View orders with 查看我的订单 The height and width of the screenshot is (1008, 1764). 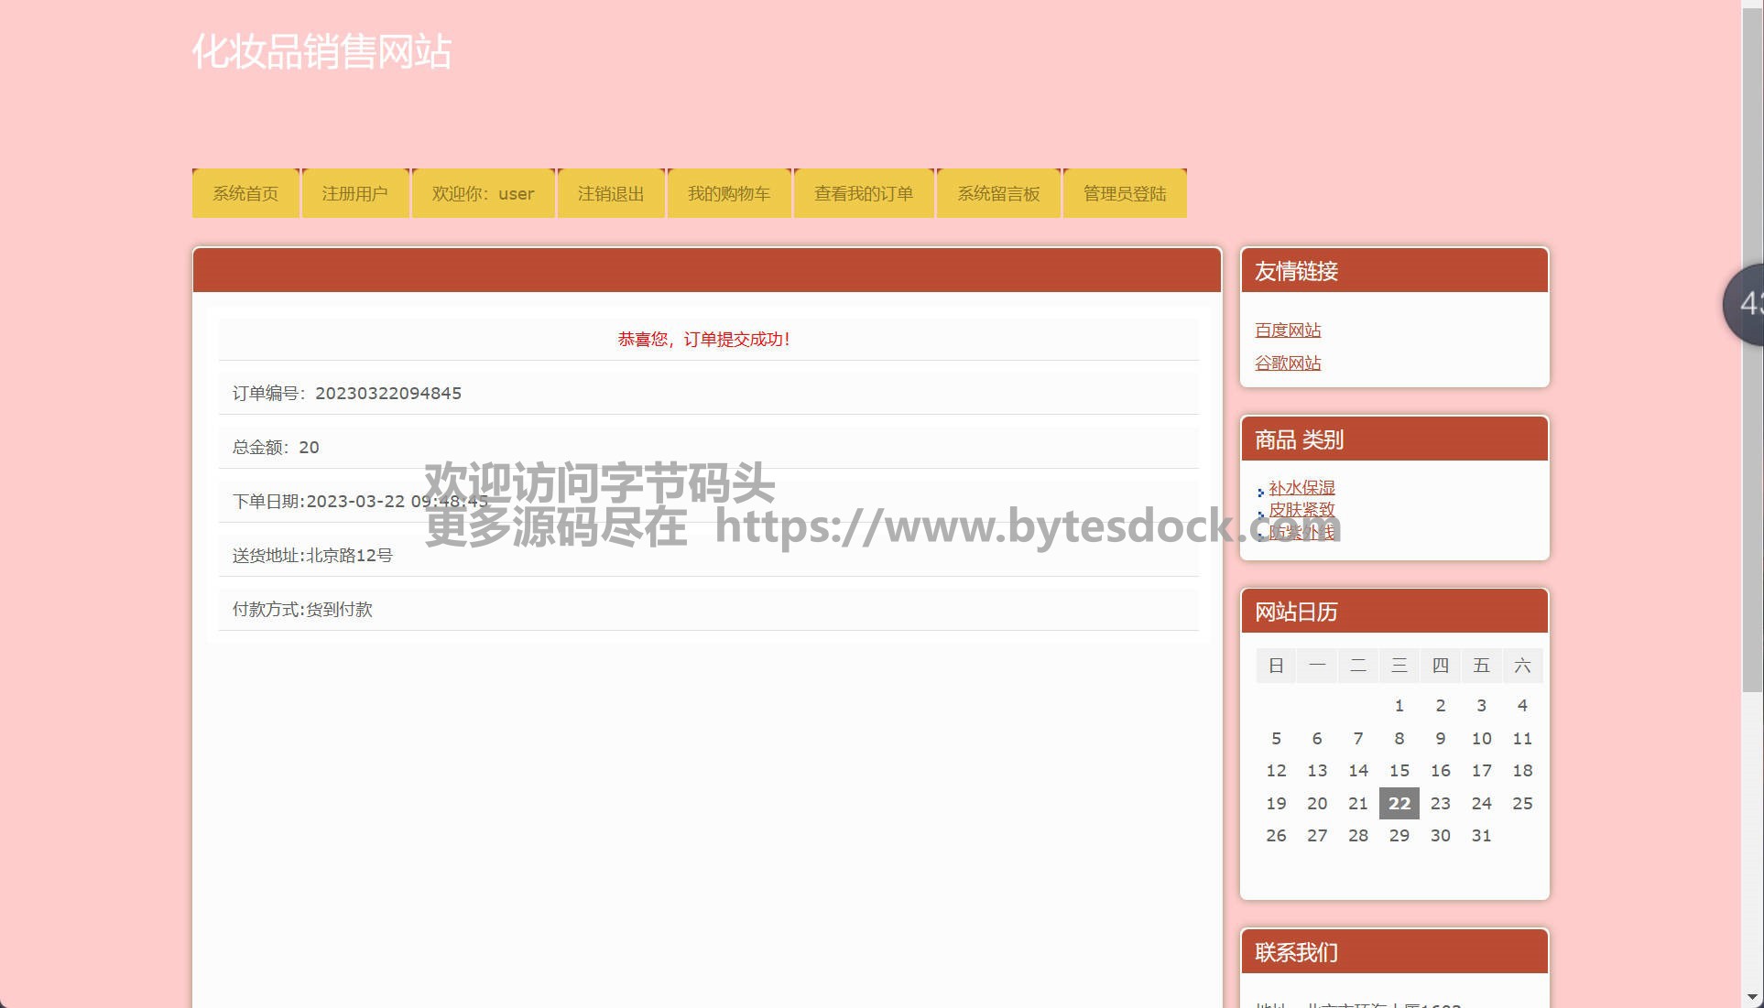[863, 194]
